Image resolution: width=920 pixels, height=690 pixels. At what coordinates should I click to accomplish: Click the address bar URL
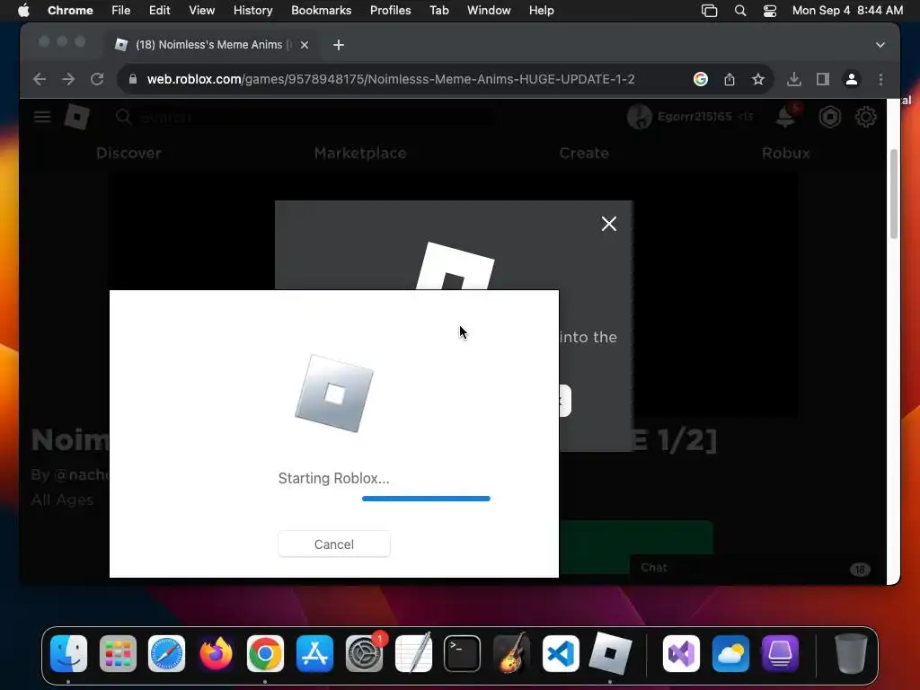click(x=391, y=79)
